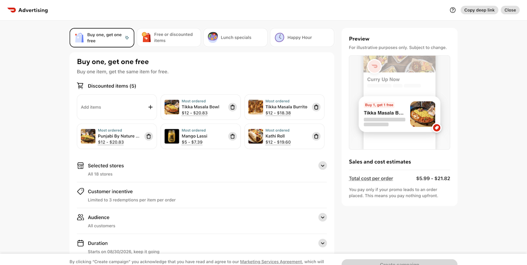
Task: Delete the Punjabi By Nature item
Action: coord(148,136)
